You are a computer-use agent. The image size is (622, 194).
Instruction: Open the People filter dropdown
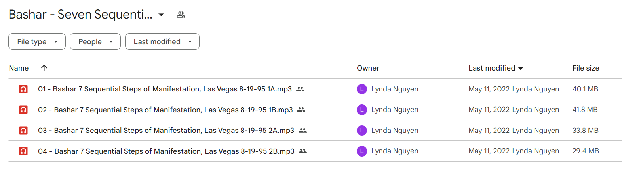tap(95, 41)
